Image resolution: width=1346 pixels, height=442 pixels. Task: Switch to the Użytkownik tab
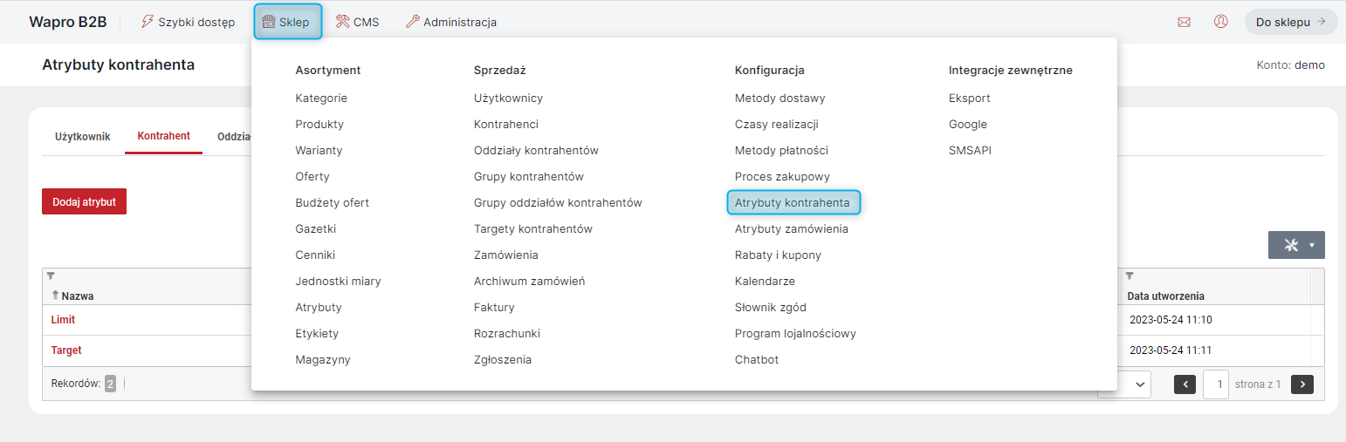coord(83,136)
